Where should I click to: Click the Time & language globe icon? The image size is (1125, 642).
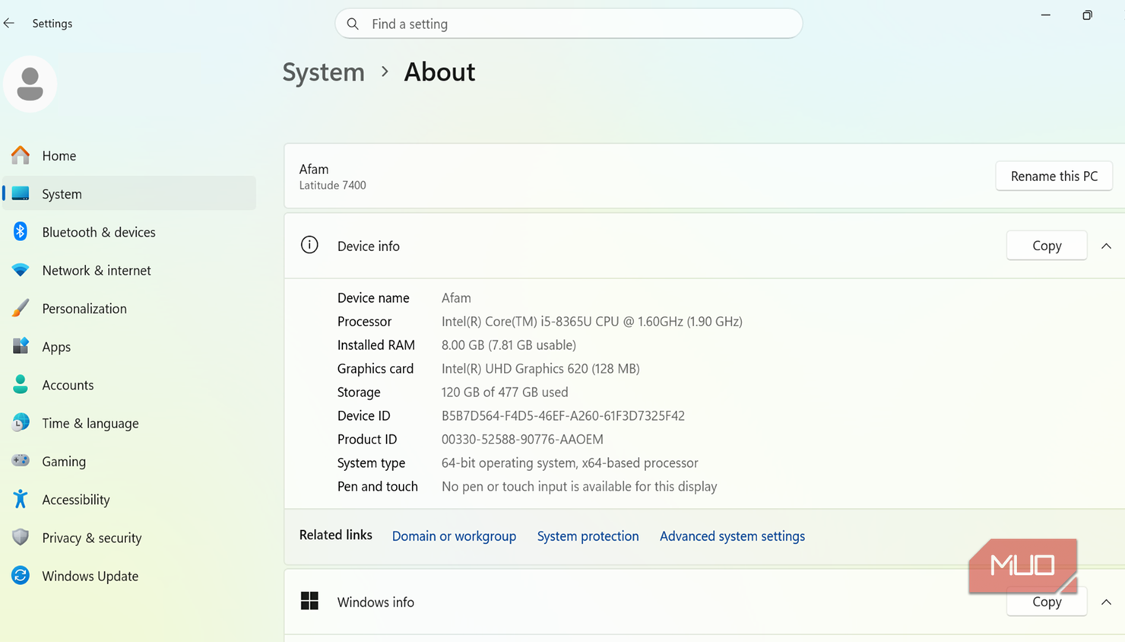pyautogui.click(x=21, y=423)
